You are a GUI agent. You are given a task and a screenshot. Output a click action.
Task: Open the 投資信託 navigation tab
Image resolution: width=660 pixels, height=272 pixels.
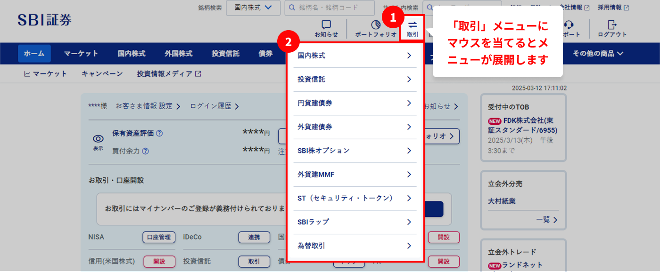pyautogui.click(x=225, y=54)
